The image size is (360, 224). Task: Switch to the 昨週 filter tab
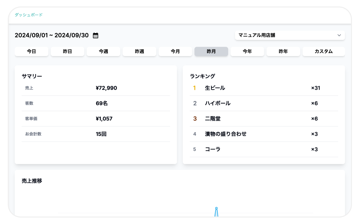[x=139, y=51]
